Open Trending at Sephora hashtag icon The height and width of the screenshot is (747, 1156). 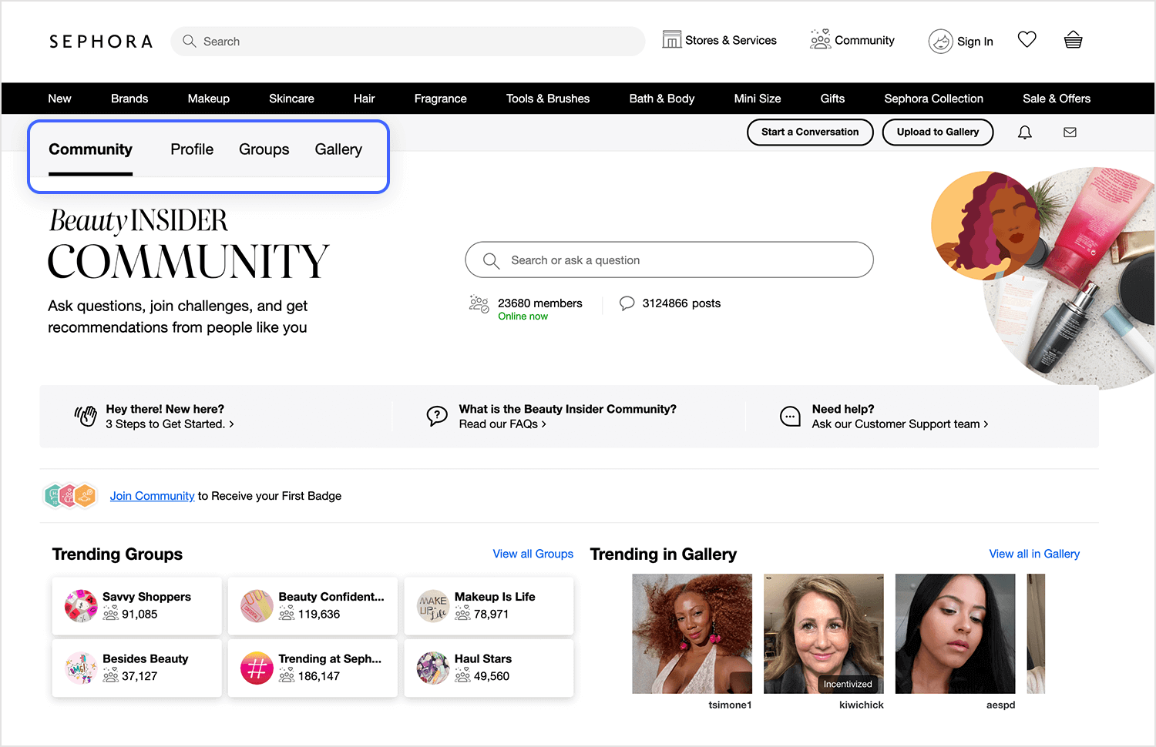(257, 668)
